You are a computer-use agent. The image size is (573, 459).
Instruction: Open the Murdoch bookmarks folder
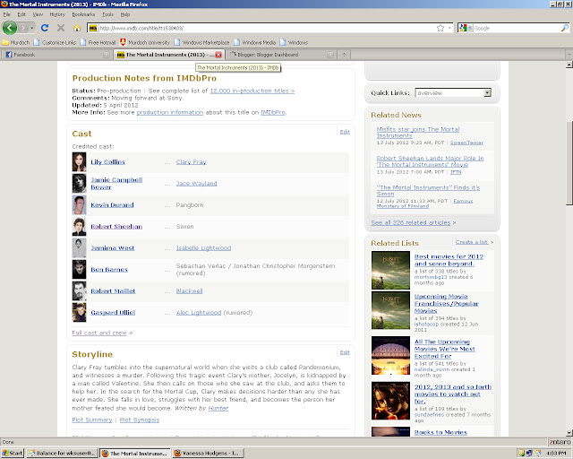click(x=16, y=42)
